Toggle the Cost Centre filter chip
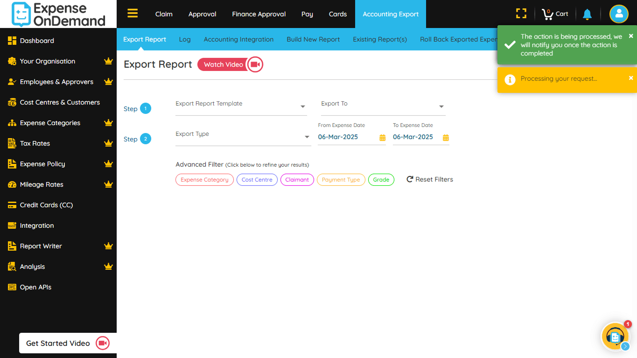 click(x=257, y=180)
